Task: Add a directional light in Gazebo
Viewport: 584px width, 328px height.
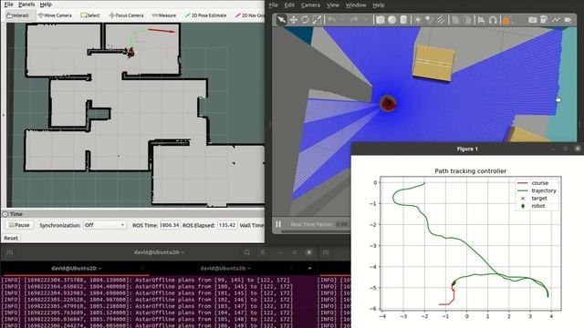Action: pos(441,20)
